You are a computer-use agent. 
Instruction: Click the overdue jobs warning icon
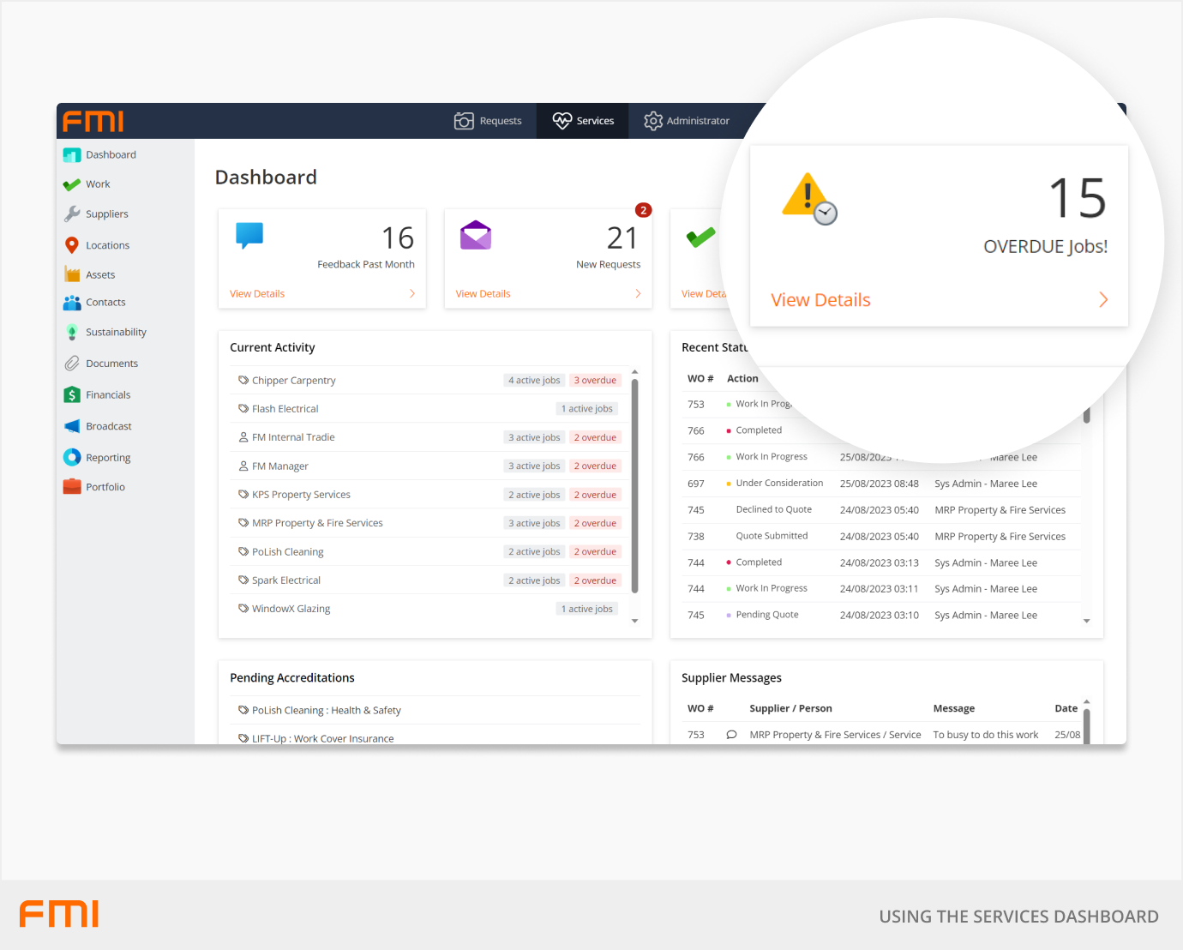(808, 198)
